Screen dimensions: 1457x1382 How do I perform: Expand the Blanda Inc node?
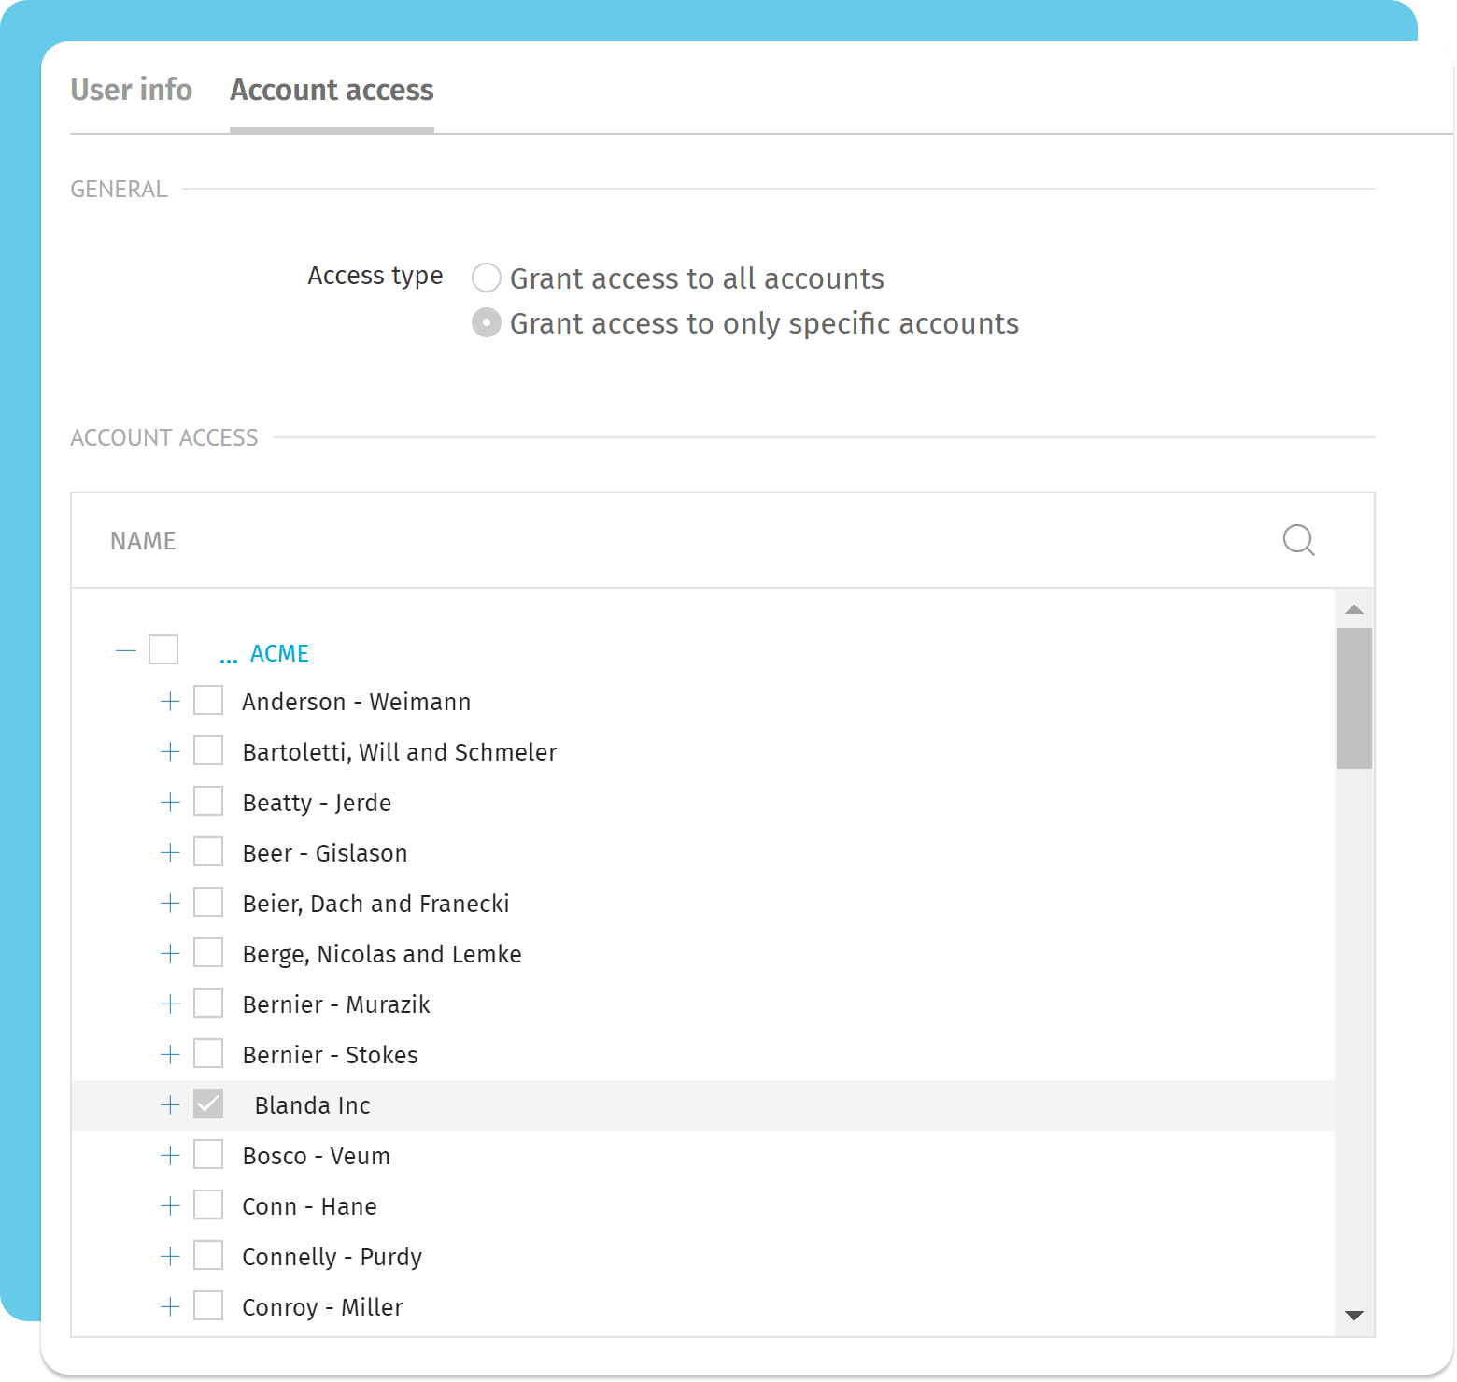click(170, 1104)
